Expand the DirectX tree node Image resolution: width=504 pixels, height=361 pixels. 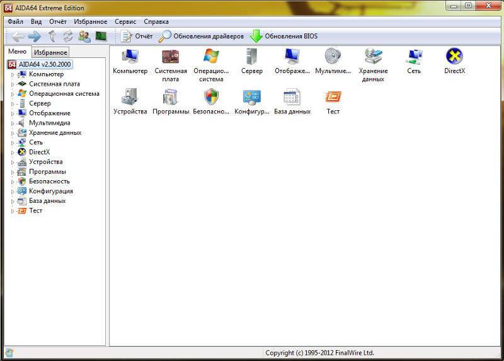click(x=13, y=152)
